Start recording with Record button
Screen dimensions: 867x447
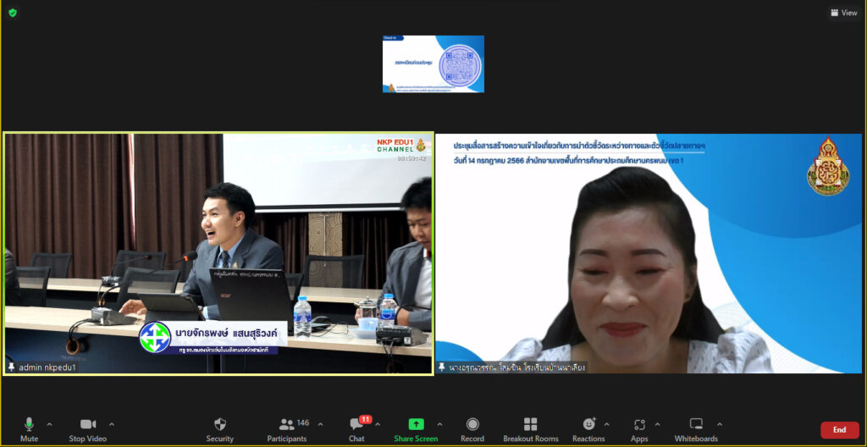point(472,429)
